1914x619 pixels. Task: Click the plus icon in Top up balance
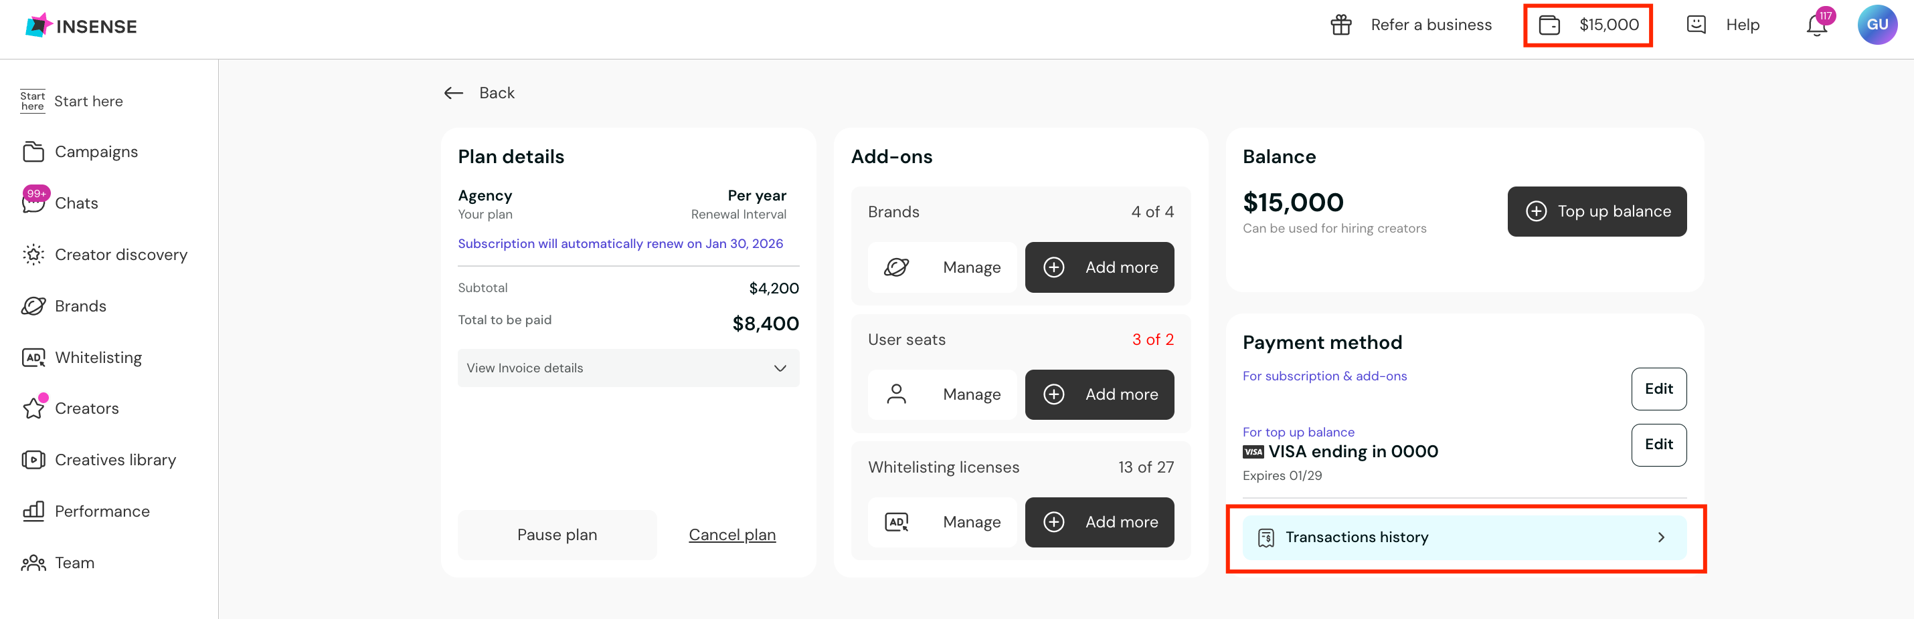(1536, 211)
